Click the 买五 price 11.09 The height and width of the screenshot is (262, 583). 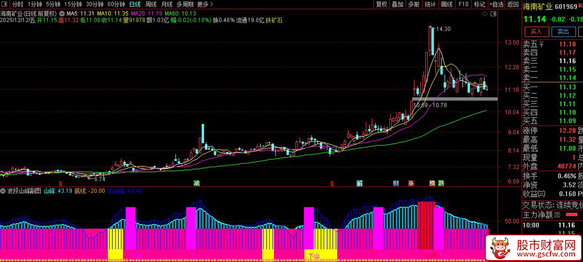(x=567, y=121)
